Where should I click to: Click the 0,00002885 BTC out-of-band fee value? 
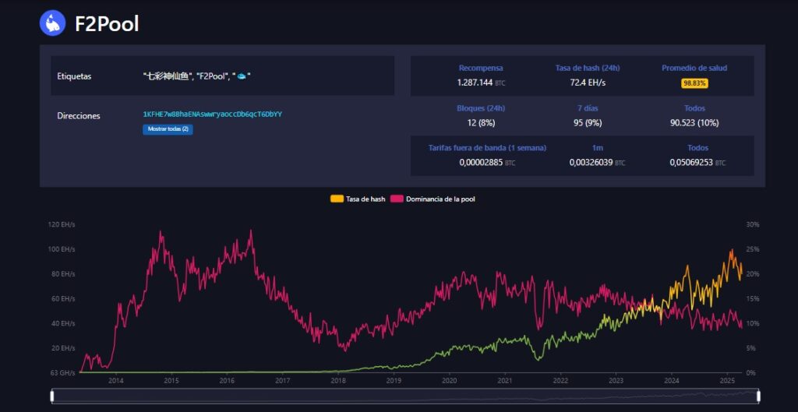487,163
